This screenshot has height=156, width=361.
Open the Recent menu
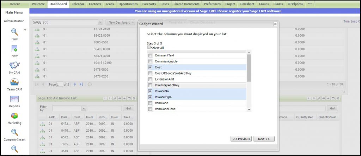tap(15, 4)
